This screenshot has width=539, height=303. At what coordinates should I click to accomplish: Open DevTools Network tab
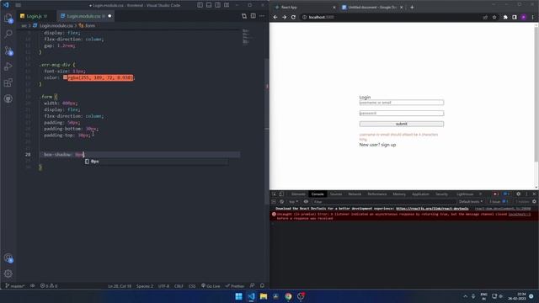pos(355,194)
